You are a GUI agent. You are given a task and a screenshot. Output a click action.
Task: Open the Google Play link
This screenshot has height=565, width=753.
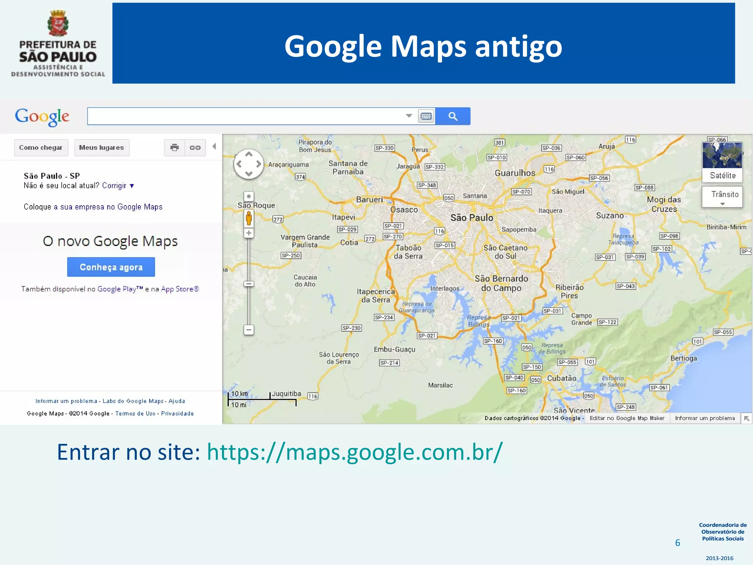[x=120, y=289]
